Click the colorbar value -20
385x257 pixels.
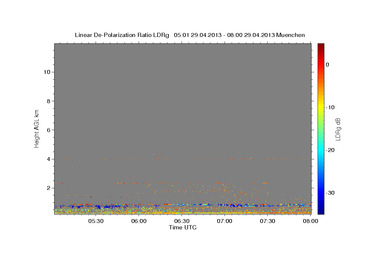click(330, 150)
